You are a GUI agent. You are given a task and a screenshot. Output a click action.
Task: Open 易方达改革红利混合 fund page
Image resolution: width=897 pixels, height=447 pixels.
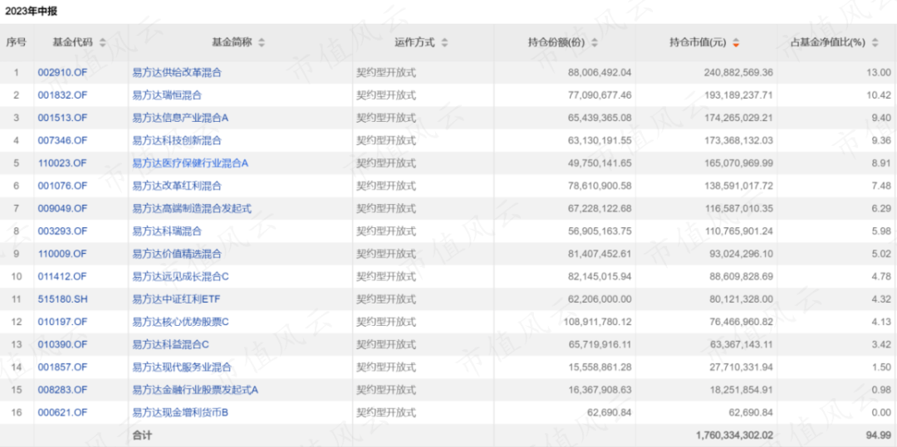pyautogui.click(x=177, y=186)
